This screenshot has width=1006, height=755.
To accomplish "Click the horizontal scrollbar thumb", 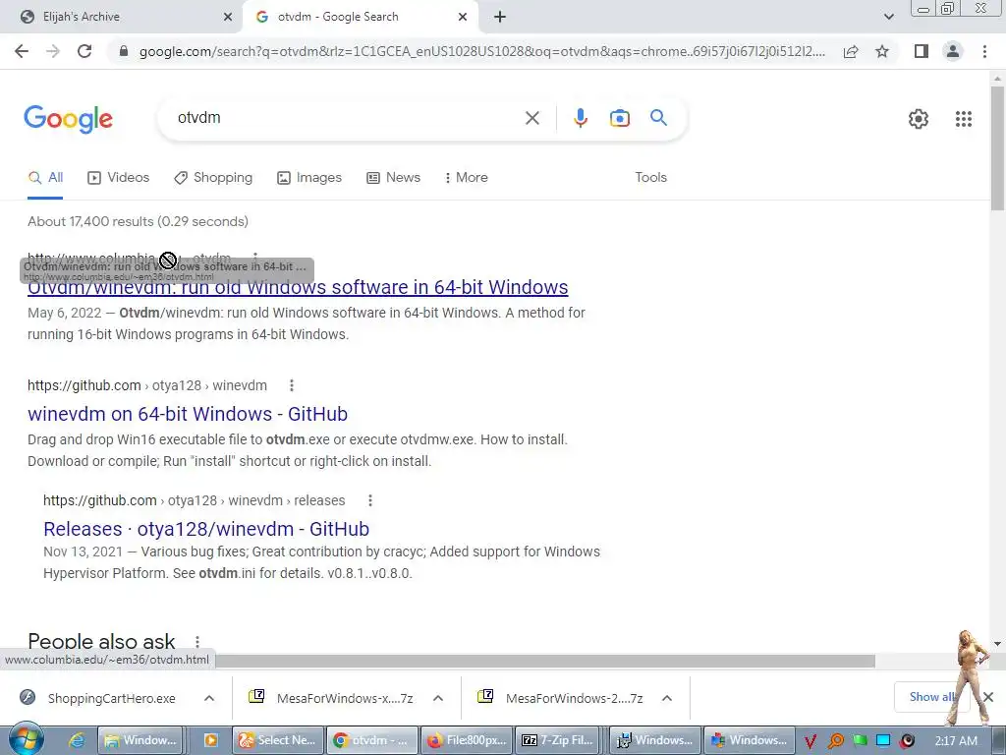I will click(x=545, y=661).
